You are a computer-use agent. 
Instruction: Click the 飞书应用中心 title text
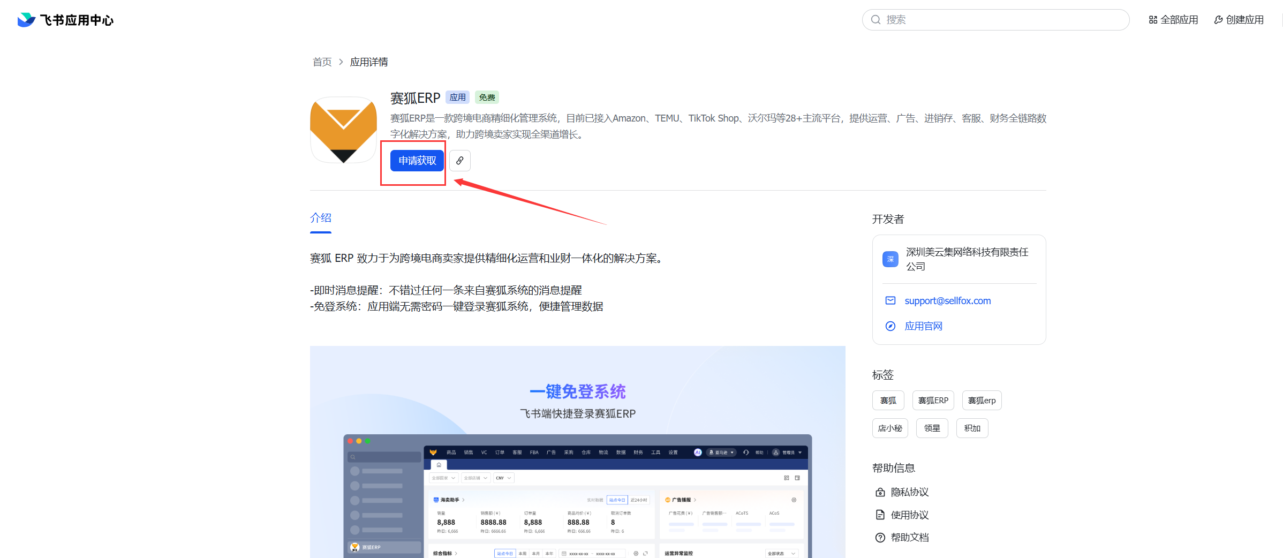pyautogui.click(x=77, y=20)
